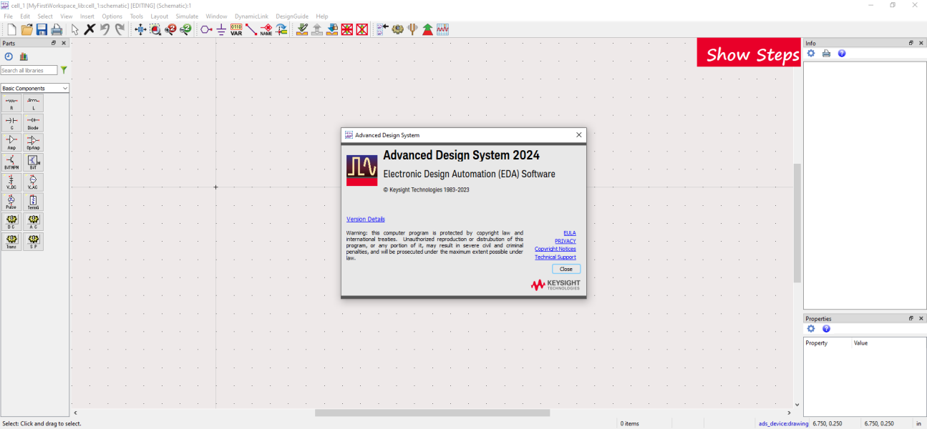Click Close button in About dialog
927x429 pixels.
(x=566, y=269)
